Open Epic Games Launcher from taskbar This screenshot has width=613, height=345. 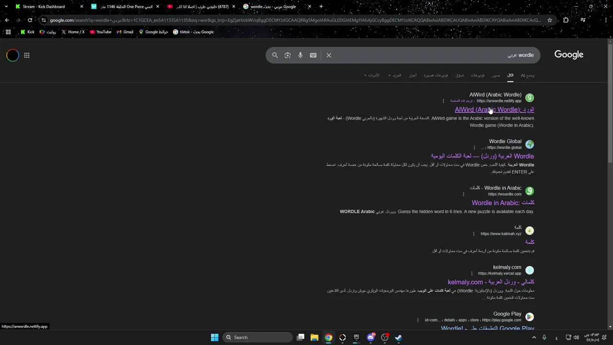356,337
